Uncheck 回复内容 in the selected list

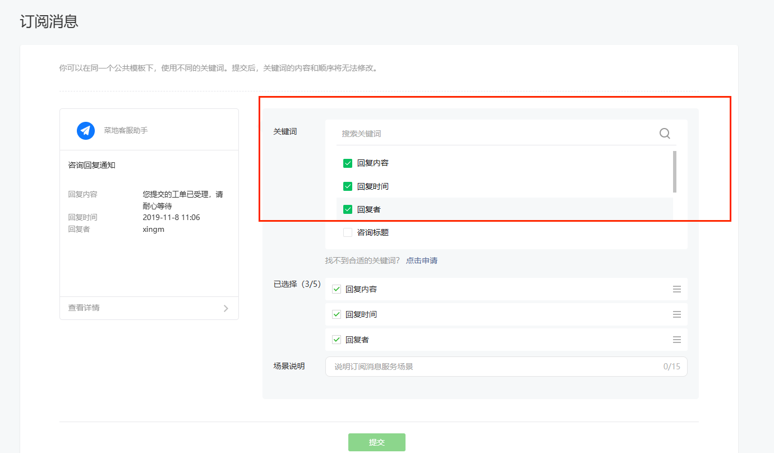[337, 289]
